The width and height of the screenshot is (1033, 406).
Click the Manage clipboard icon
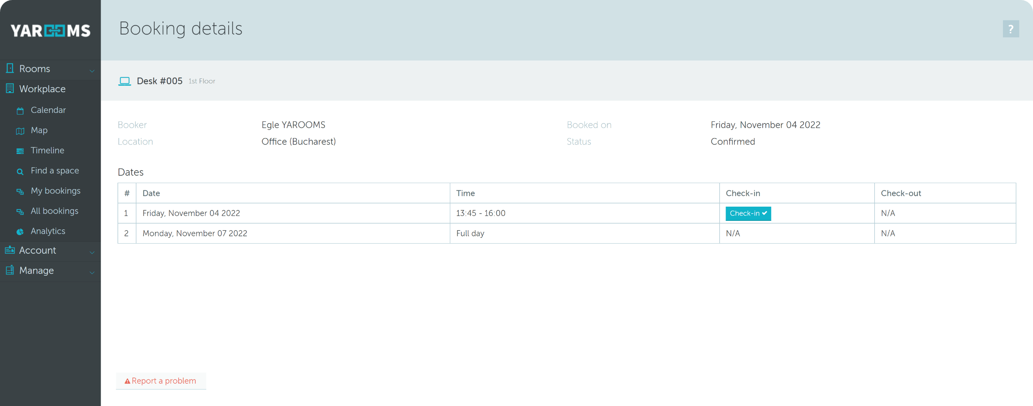(x=9, y=270)
